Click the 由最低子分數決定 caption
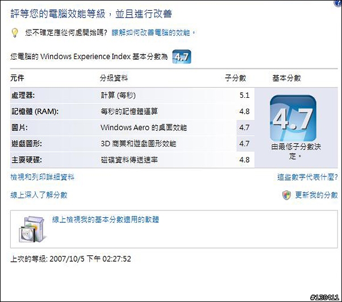 tap(296, 151)
